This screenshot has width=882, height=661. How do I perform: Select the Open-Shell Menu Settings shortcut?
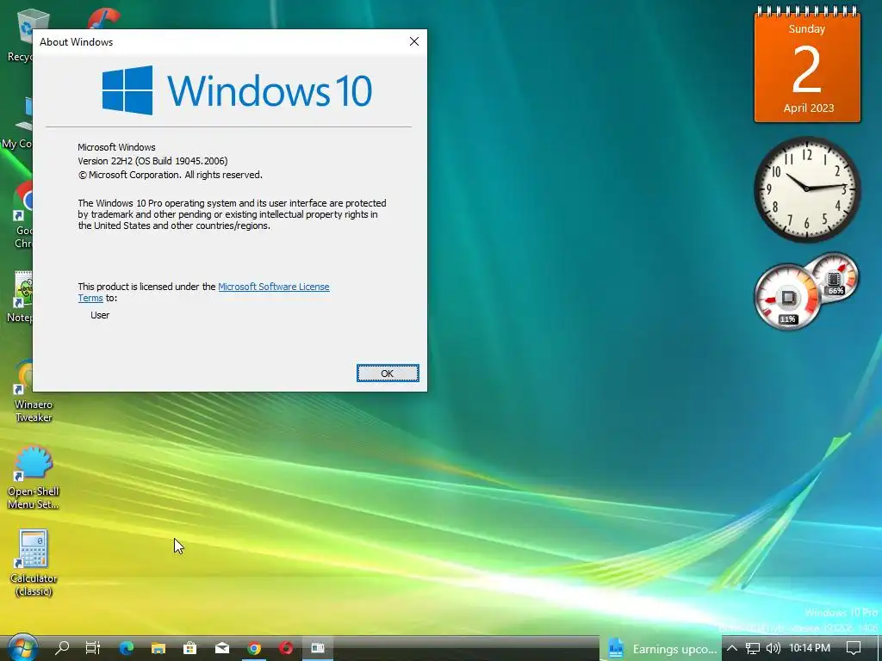33,478
